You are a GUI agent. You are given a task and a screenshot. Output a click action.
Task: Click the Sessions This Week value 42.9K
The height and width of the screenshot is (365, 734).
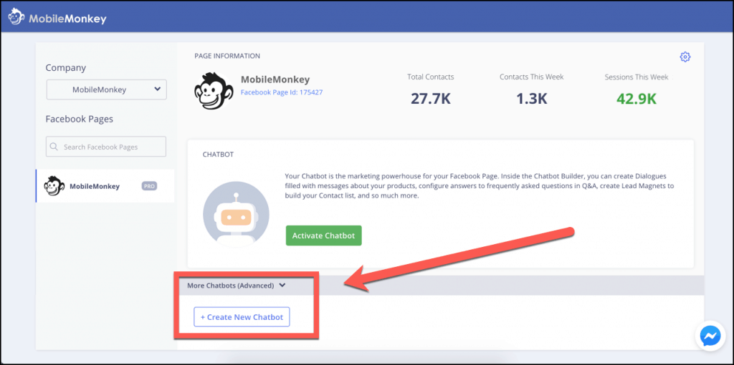click(636, 99)
